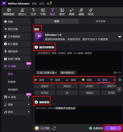Switch to the 參考音樂 reference music tab
The width and height of the screenshot is (123, 132).
[x=101, y=21]
